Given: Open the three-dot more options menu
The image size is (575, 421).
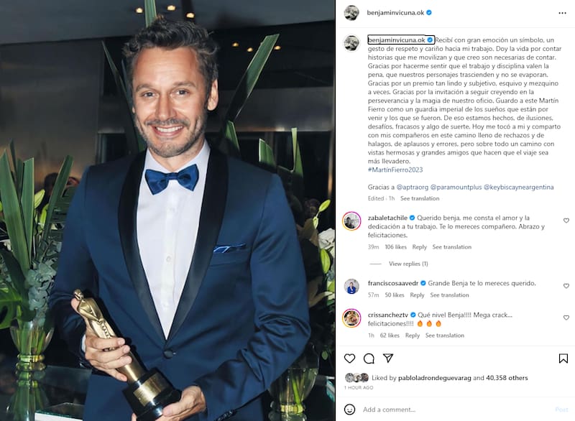Looking at the screenshot, I should [x=562, y=13].
